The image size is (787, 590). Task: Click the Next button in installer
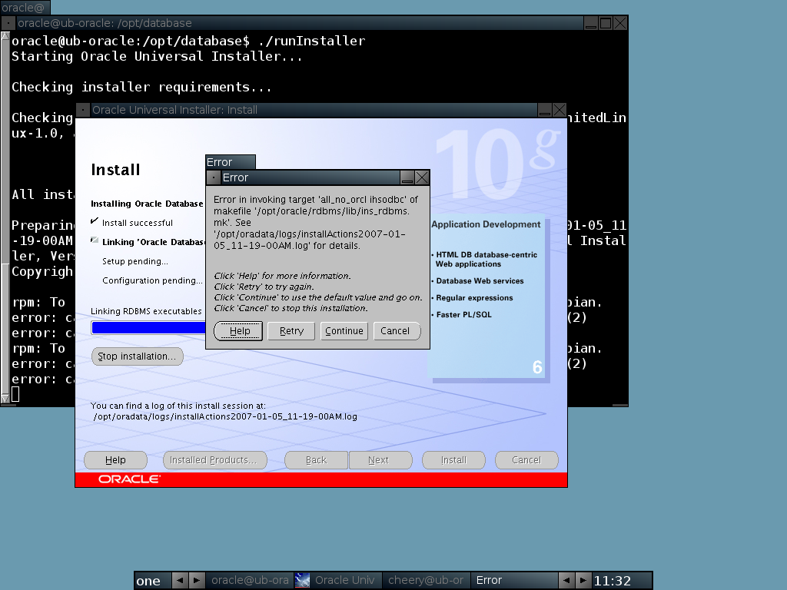point(380,460)
